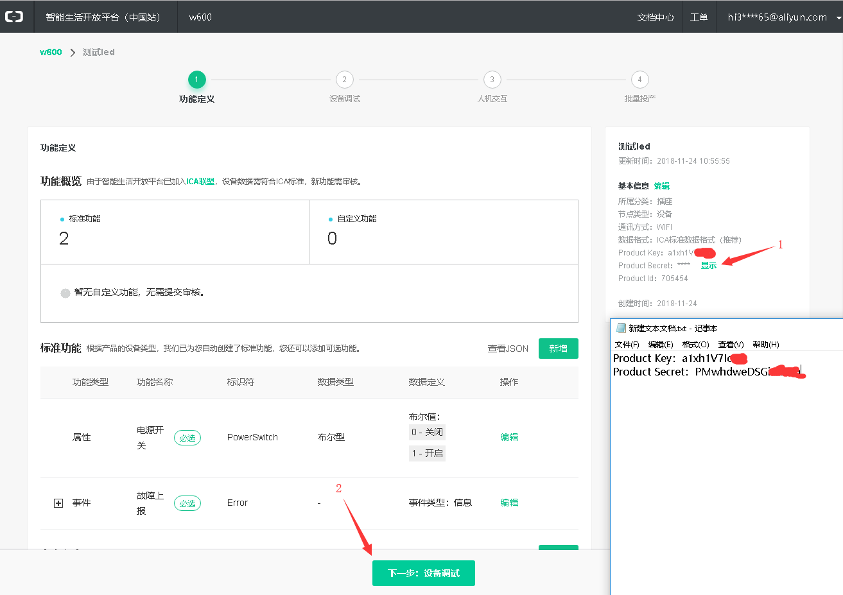Click the 自定义功能 count 0
Image resolution: width=843 pixels, height=595 pixels.
click(x=332, y=239)
